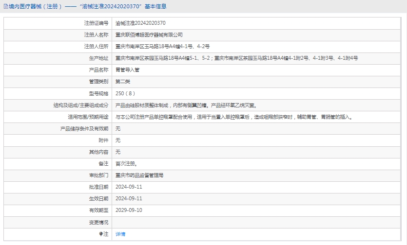
Task: Click the empty 变更情况 cell
Action: coord(257,222)
